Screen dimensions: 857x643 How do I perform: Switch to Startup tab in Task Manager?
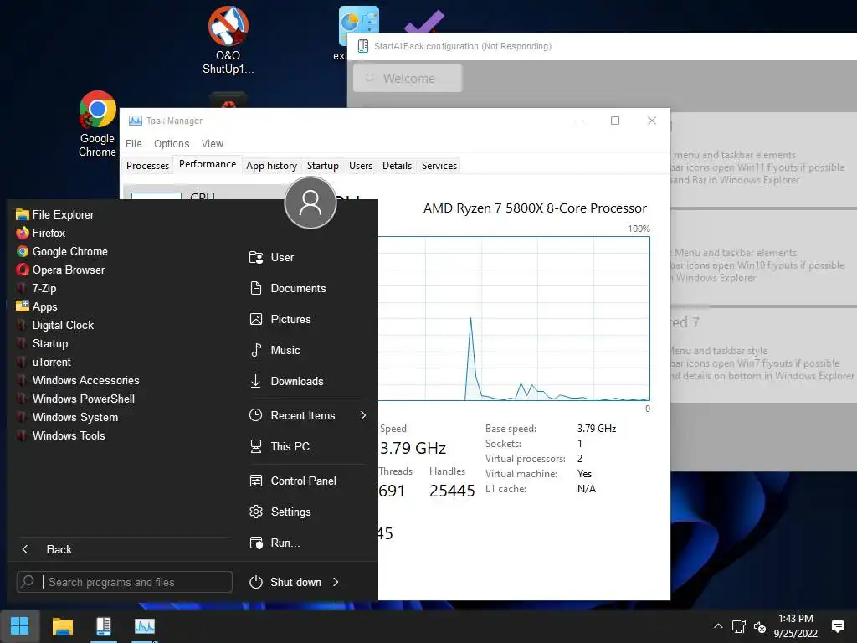(x=322, y=166)
